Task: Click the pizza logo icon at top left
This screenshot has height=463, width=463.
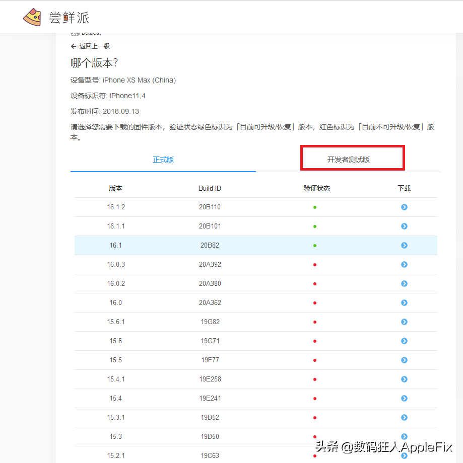Action: [32, 16]
